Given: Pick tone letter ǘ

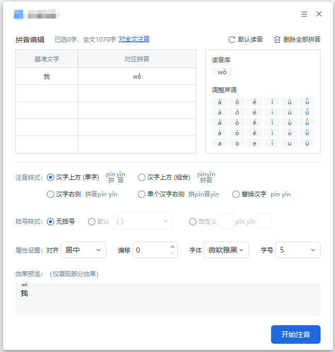Looking at the screenshot, I should (307, 112).
